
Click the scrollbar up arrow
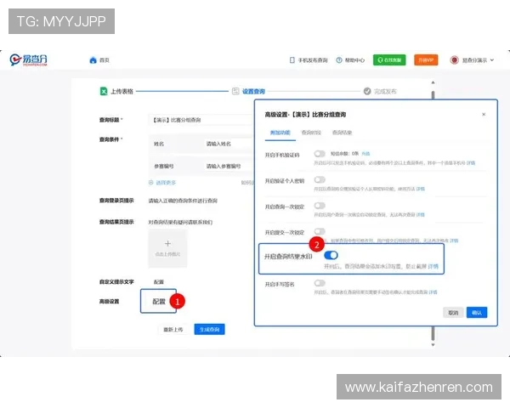click(x=433, y=82)
